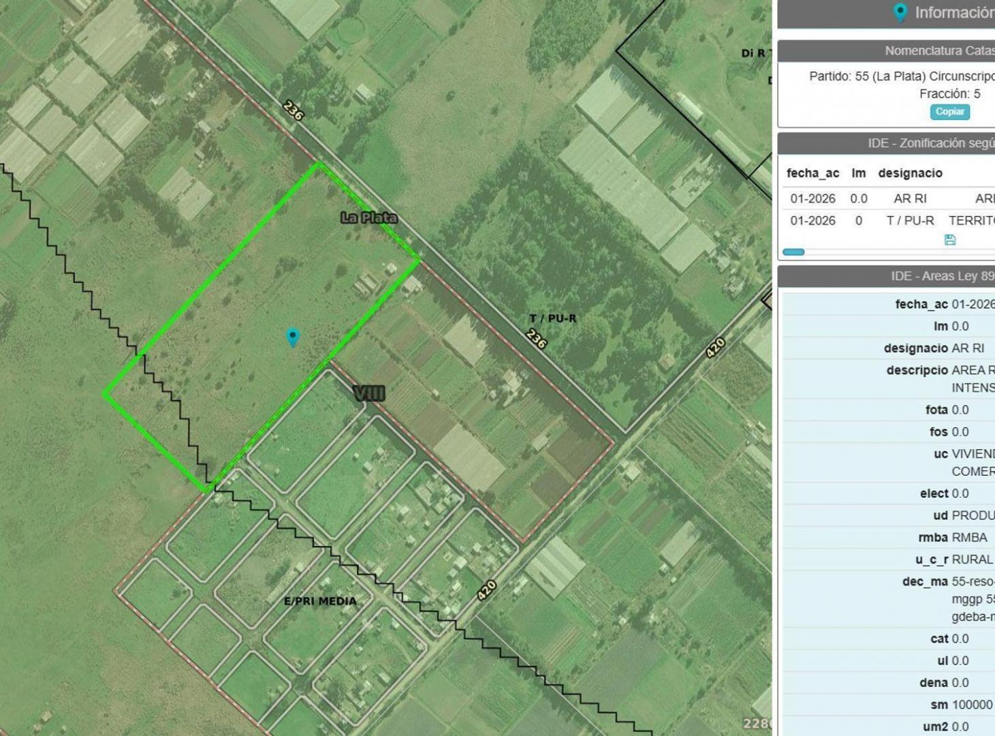Click the blue location pin on the parcel
This screenshot has height=736, width=995.
[x=293, y=337]
